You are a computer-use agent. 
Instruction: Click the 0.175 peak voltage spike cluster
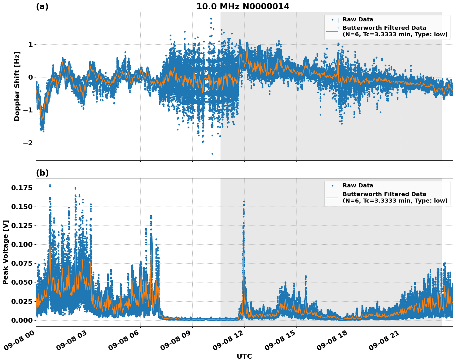[50, 186]
